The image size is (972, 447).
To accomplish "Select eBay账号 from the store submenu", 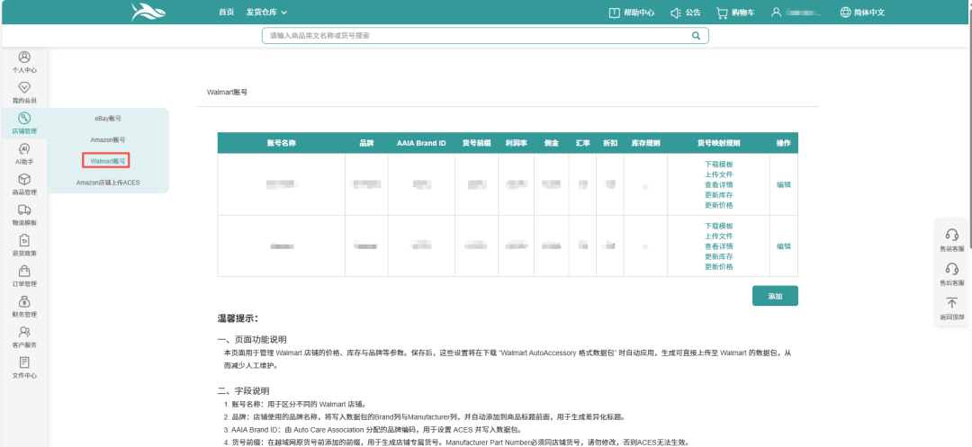I will point(108,119).
